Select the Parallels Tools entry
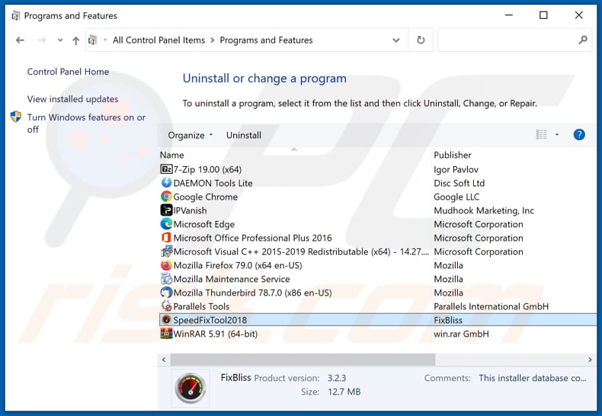 pos(201,306)
